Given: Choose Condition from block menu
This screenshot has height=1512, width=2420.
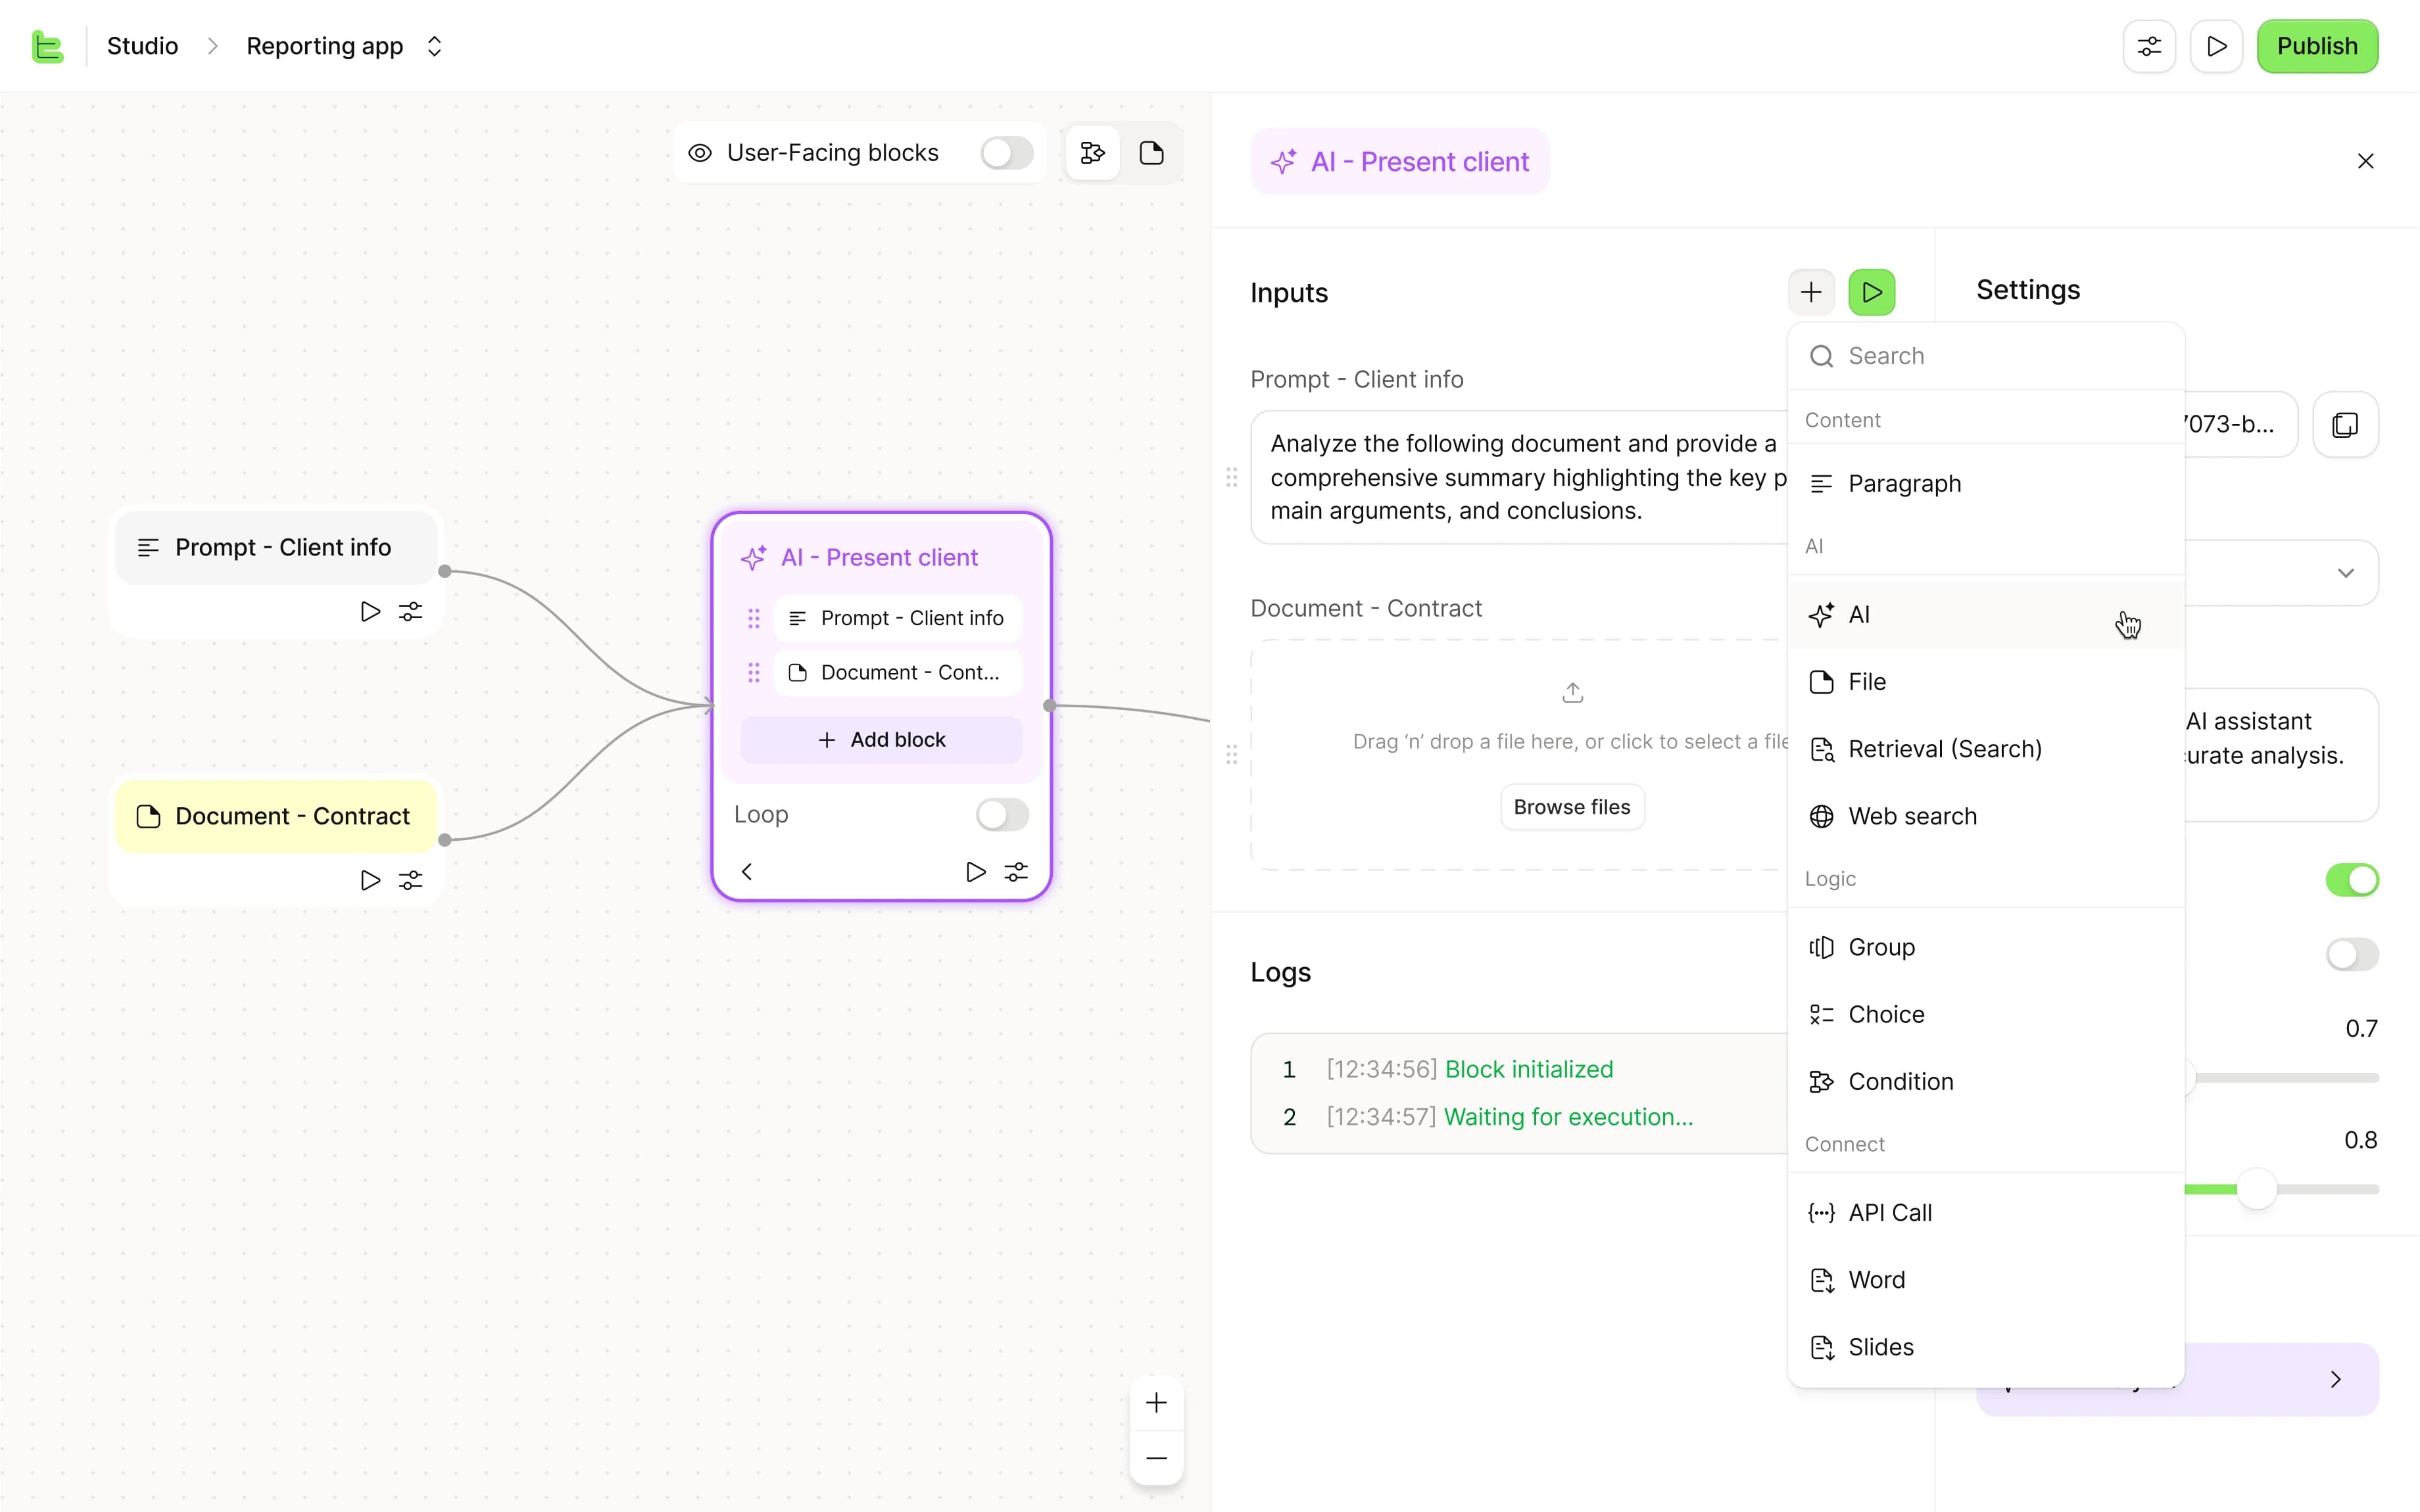Looking at the screenshot, I should pos(1986,1081).
